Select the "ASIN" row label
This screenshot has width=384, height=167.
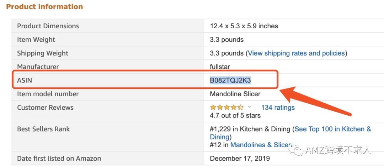tap(25, 80)
